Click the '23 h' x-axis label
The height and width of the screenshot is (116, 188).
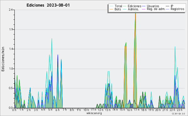click(x=180, y=110)
